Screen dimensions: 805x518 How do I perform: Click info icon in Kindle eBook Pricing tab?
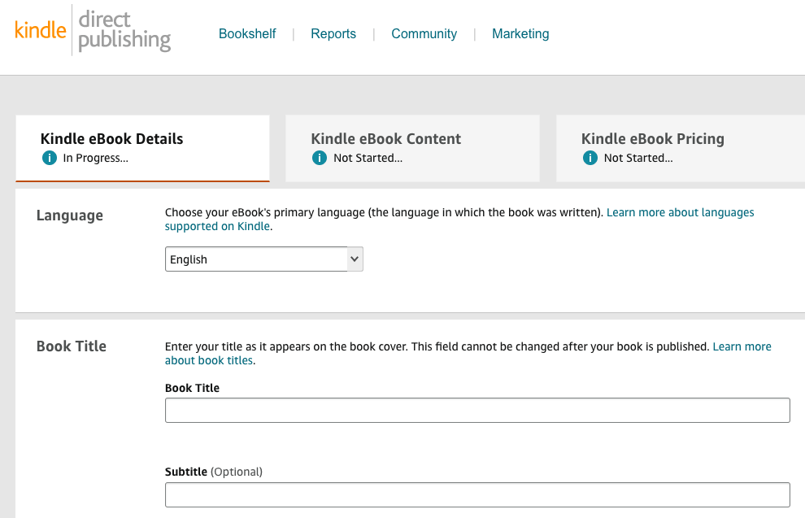click(x=590, y=158)
